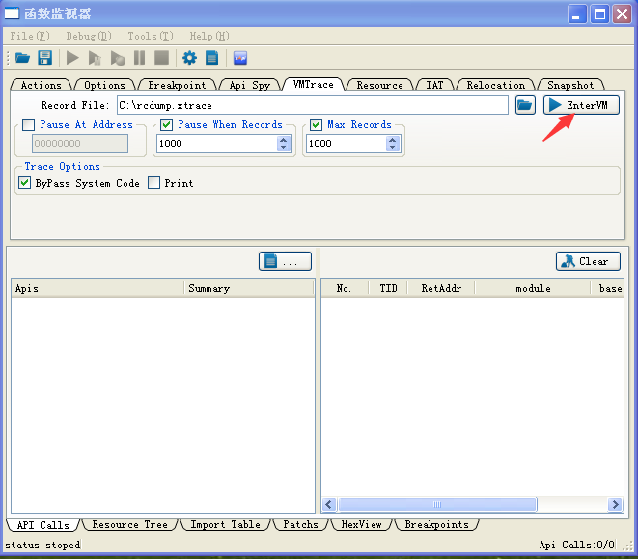Open the Resource Tree bottom tab

[129, 525]
